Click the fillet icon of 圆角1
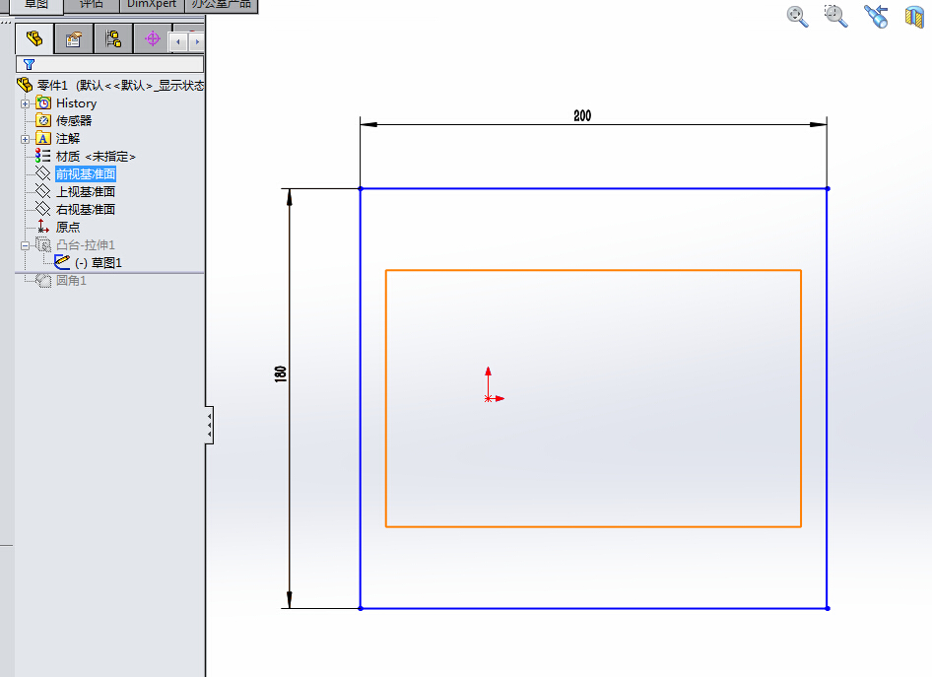Viewport: 932px width, 677px height. coord(43,280)
